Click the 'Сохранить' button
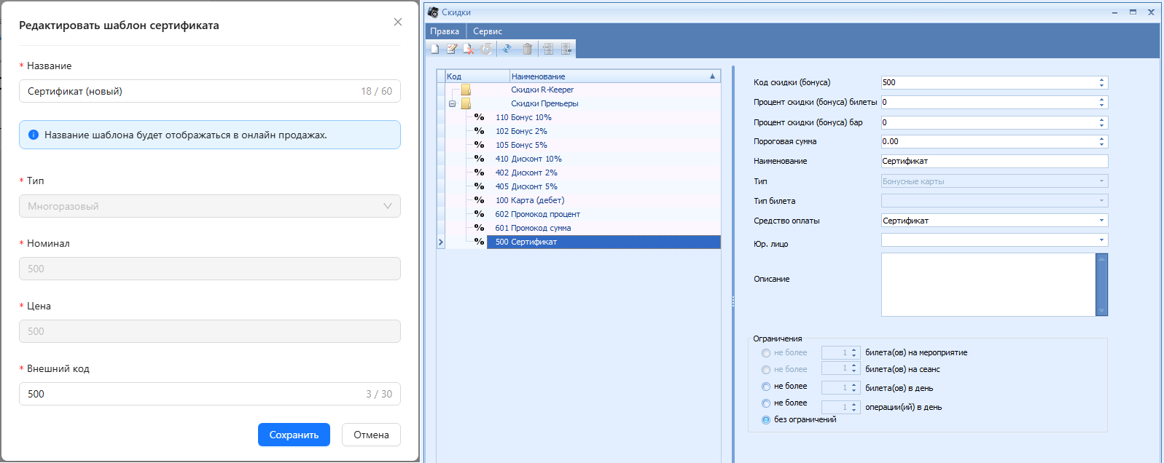Image resolution: width=1164 pixels, height=463 pixels. click(294, 435)
